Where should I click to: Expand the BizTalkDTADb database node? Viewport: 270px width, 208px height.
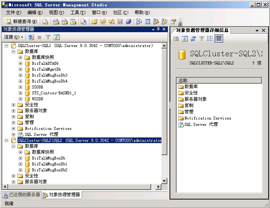pyautogui.click(x=20, y=64)
